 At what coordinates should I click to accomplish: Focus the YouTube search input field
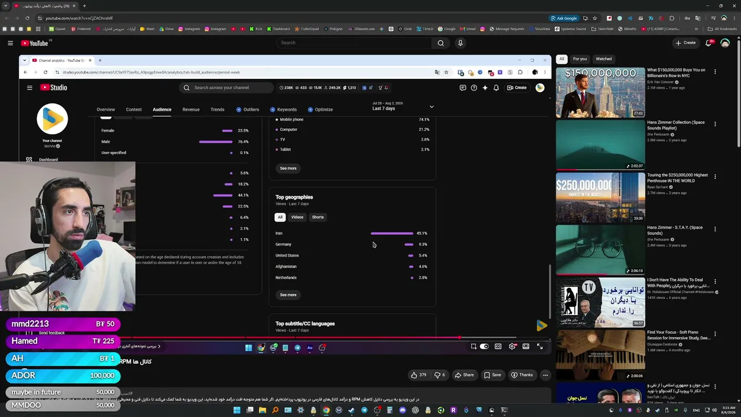pos(354,43)
